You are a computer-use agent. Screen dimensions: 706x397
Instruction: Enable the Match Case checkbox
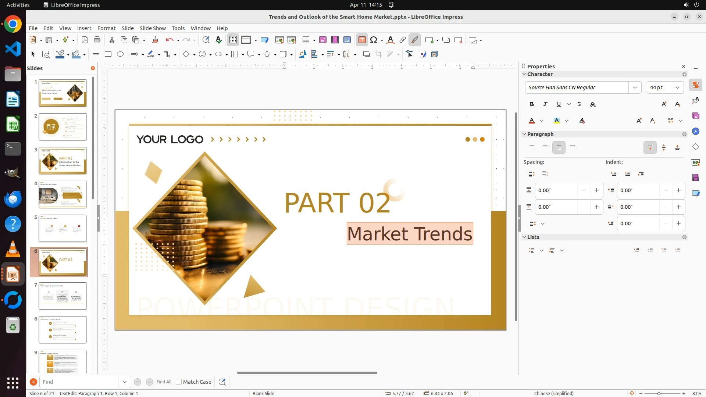coord(179,382)
